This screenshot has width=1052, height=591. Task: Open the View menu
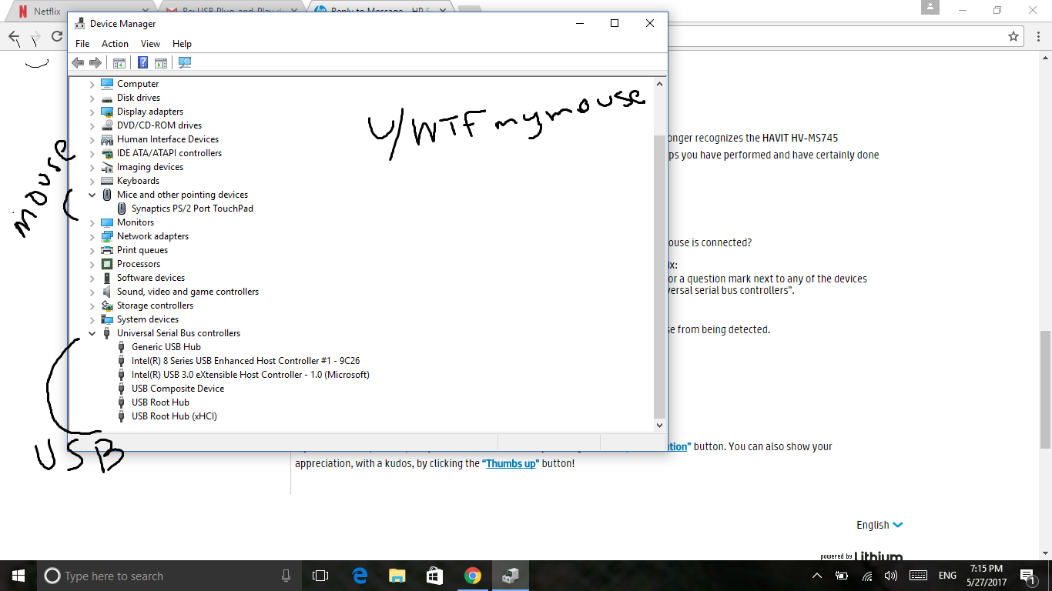click(150, 44)
